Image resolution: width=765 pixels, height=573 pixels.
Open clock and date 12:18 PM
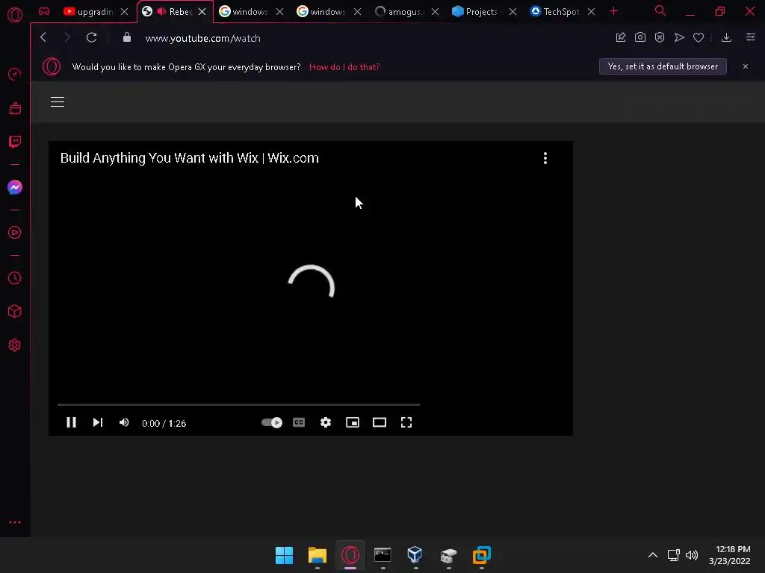(x=730, y=555)
